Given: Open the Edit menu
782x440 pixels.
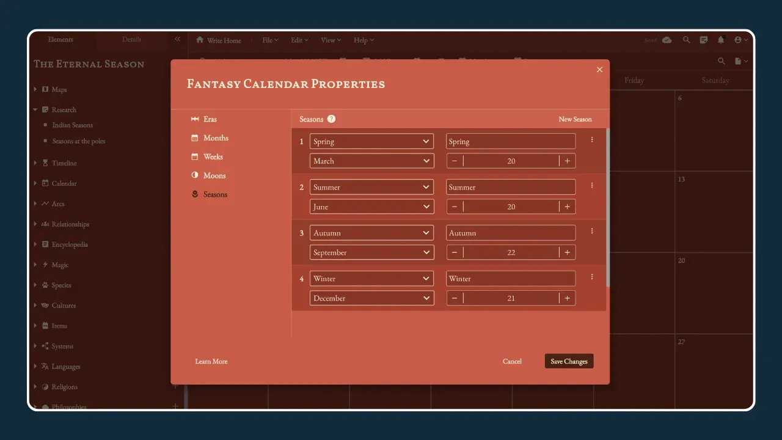Looking at the screenshot, I should tap(298, 40).
